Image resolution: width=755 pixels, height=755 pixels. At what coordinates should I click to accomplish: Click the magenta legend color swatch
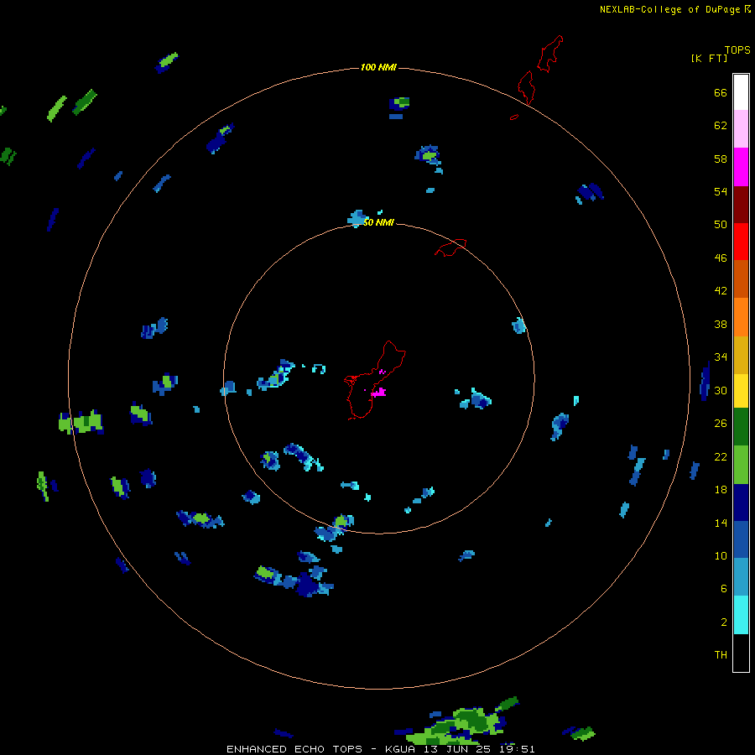tap(741, 167)
